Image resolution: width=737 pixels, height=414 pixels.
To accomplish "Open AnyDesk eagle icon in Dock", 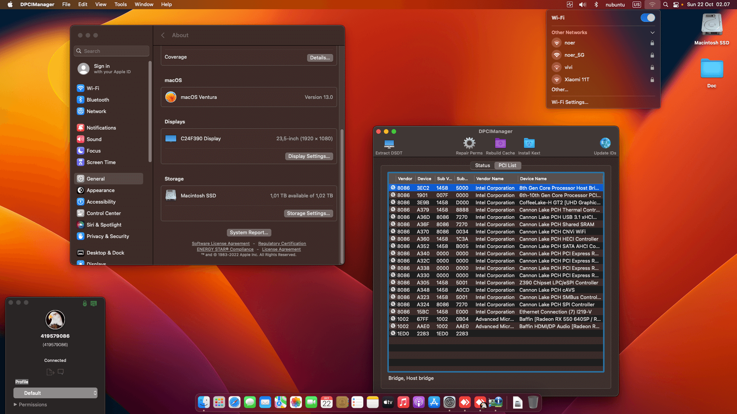I will [x=480, y=402].
